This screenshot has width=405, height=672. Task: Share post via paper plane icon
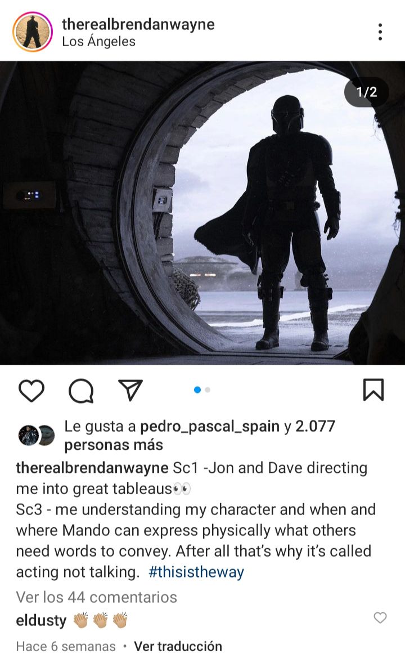(x=130, y=390)
